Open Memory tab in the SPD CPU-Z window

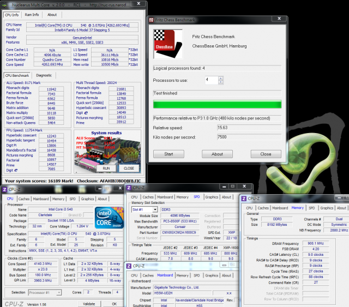tap(182, 197)
